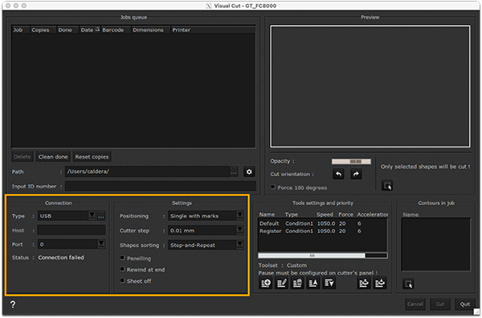Open the Shapes sorting dropdown
This screenshot has width=482, height=318.
[x=240, y=244]
